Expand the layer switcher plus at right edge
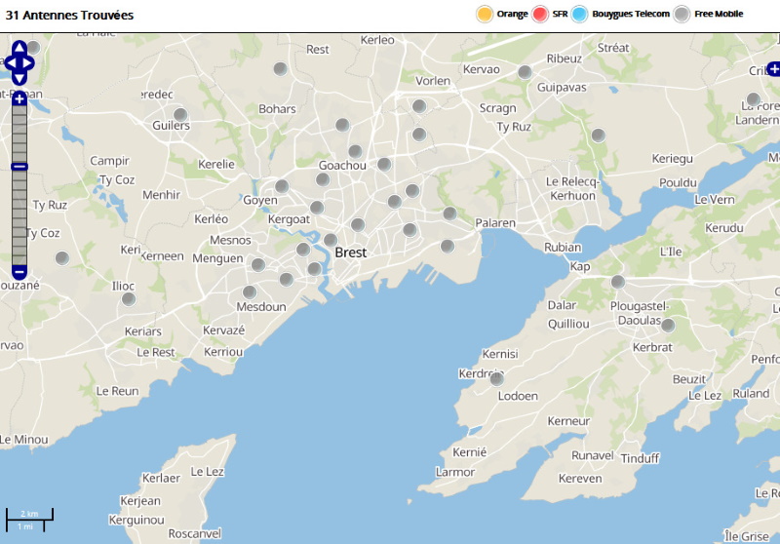Screen dimensions: 780x544 [773, 68]
